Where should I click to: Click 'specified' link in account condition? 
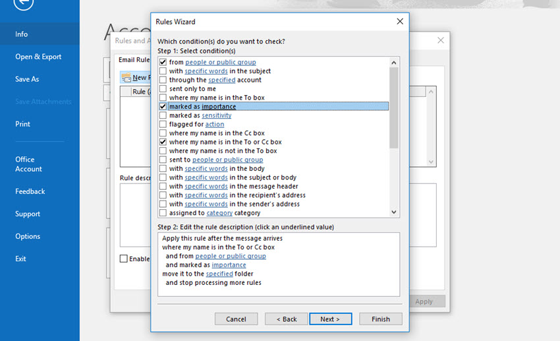click(222, 80)
